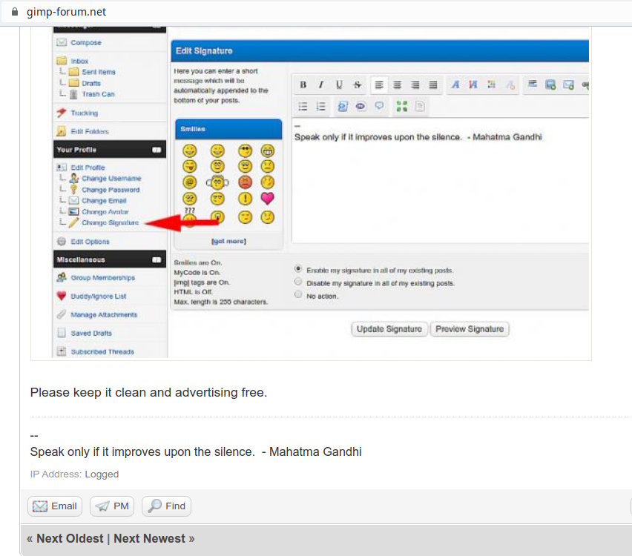This screenshot has width=632, height=556.
Task: Click the Find button below the post
Action: [166, 506]
